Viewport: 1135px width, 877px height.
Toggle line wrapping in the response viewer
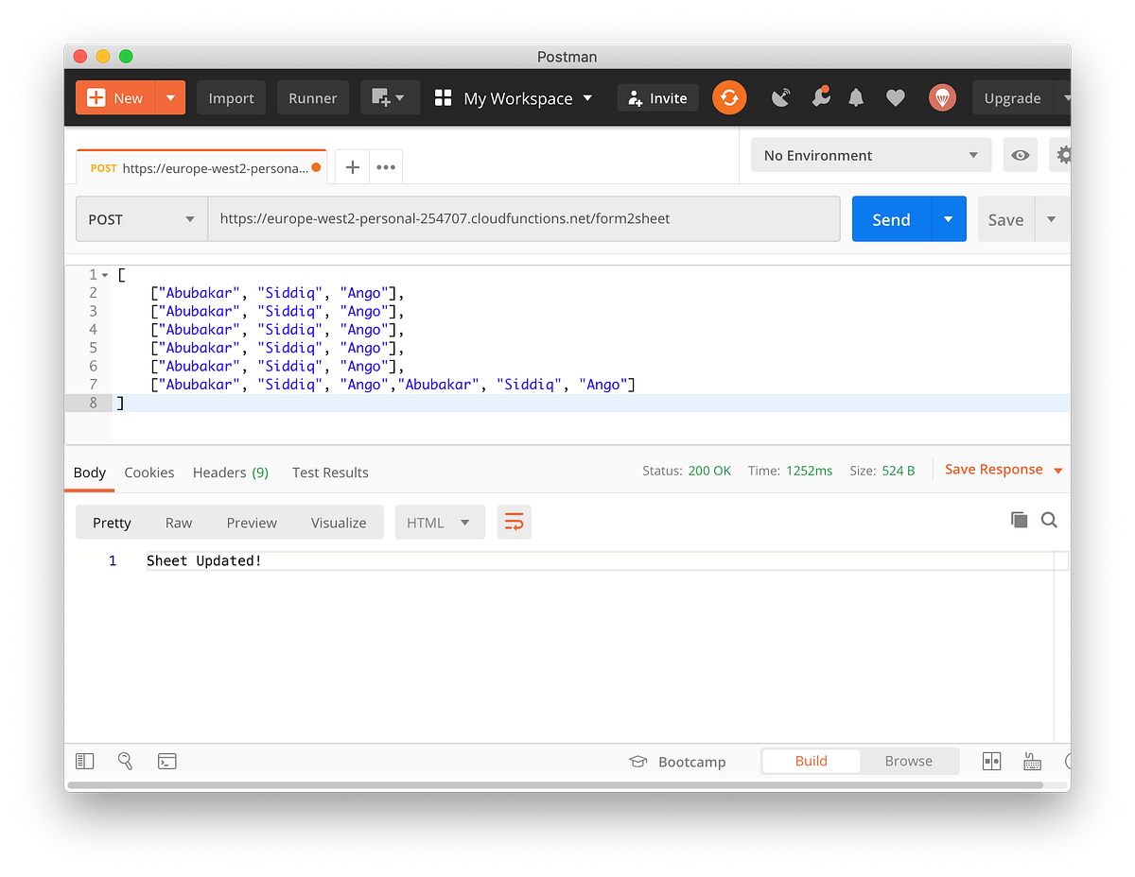[x=514, y=522]
